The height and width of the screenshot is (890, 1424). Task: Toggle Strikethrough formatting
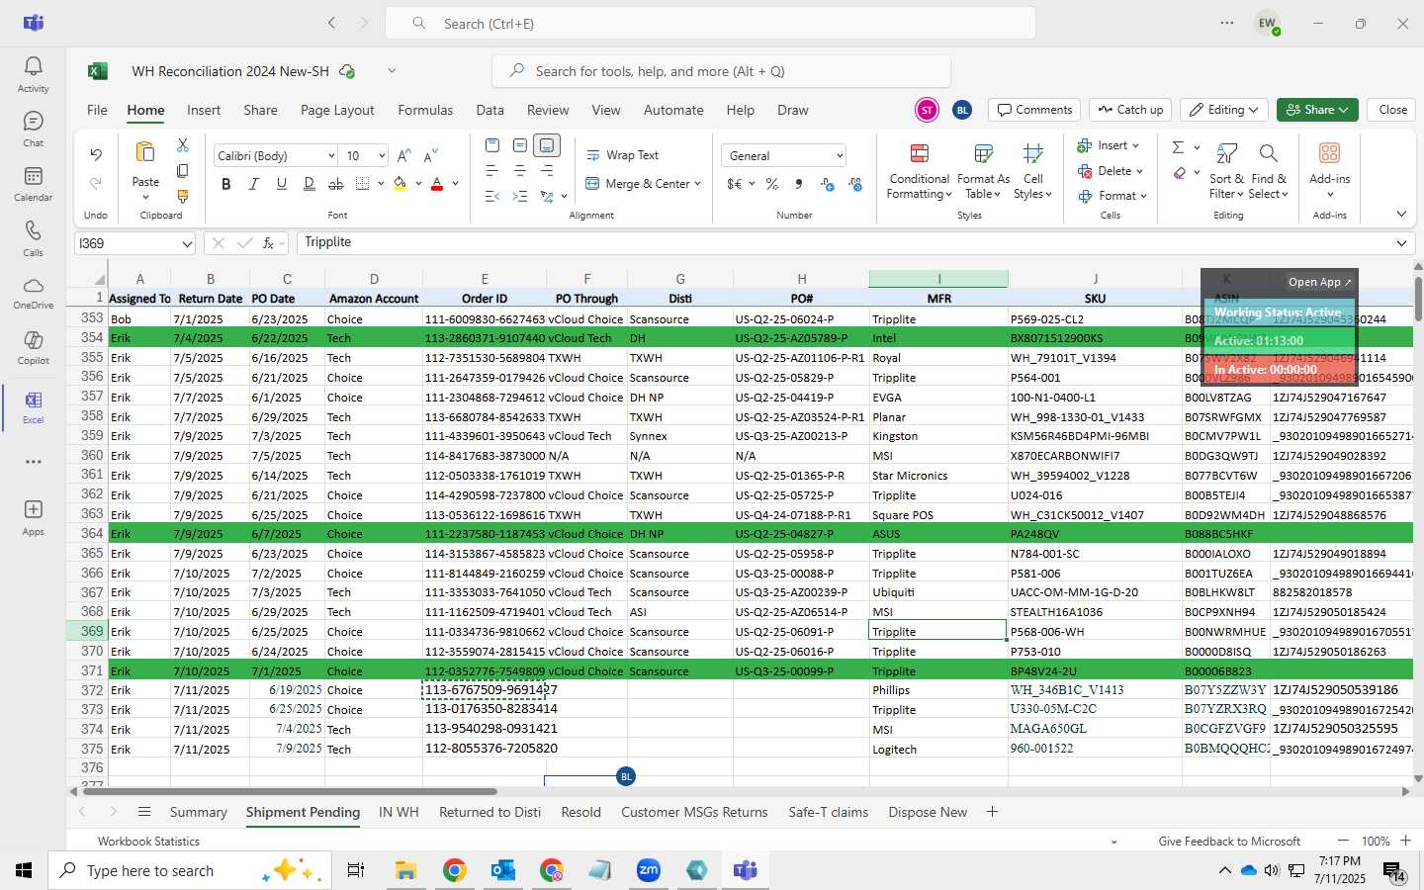coord(336,184)
